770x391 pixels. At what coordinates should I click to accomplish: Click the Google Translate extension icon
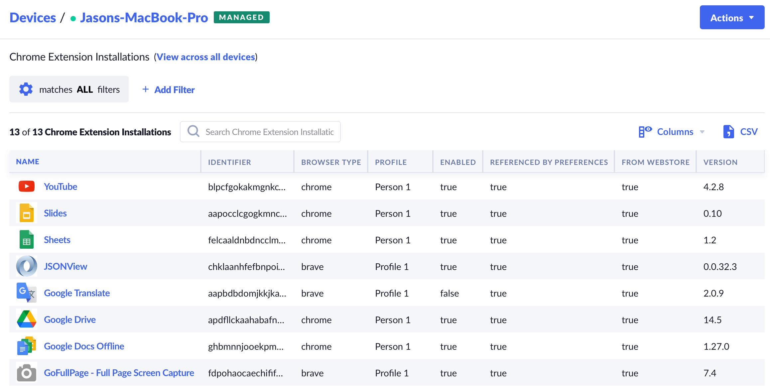[27, 293]
